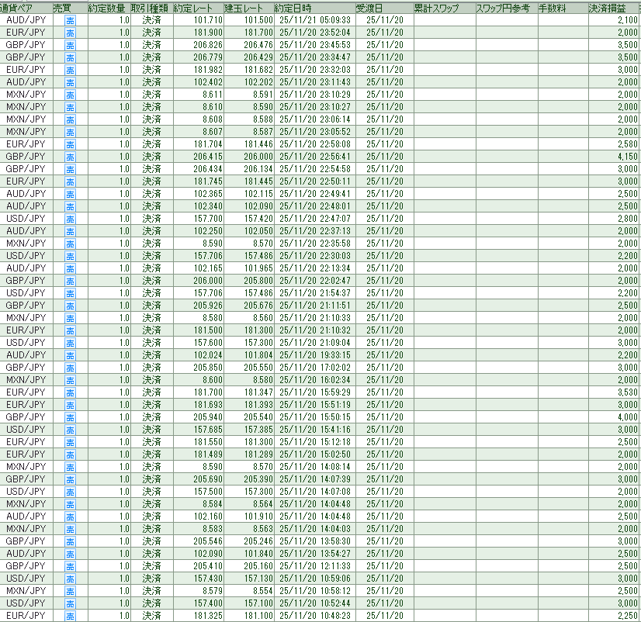This screenshot has width=641, height=622.
Task: Click the 売 badge in the 05:09:33 AUD/JPY row
Action: click(70, 20)
